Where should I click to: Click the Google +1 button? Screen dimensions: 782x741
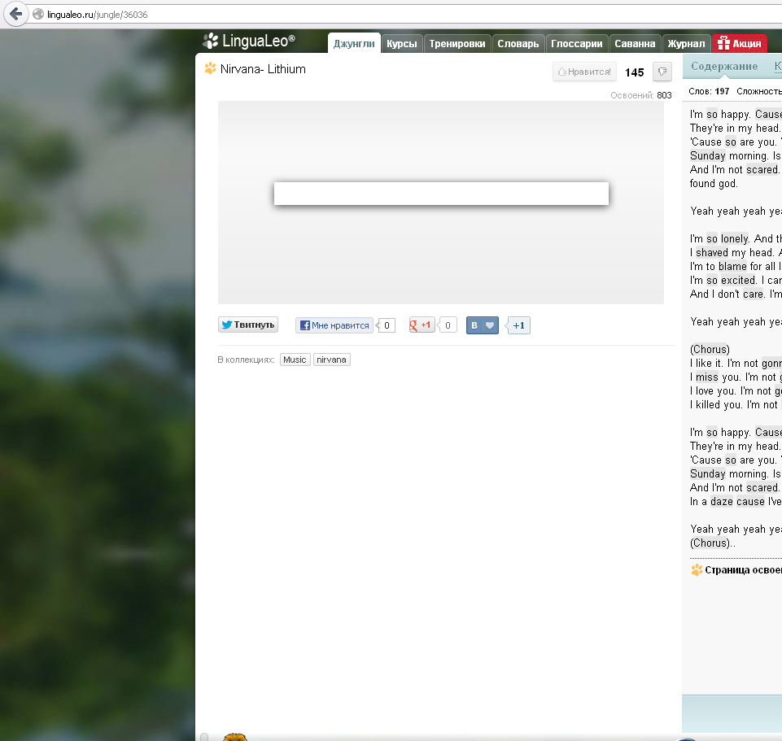coord(422,325)
